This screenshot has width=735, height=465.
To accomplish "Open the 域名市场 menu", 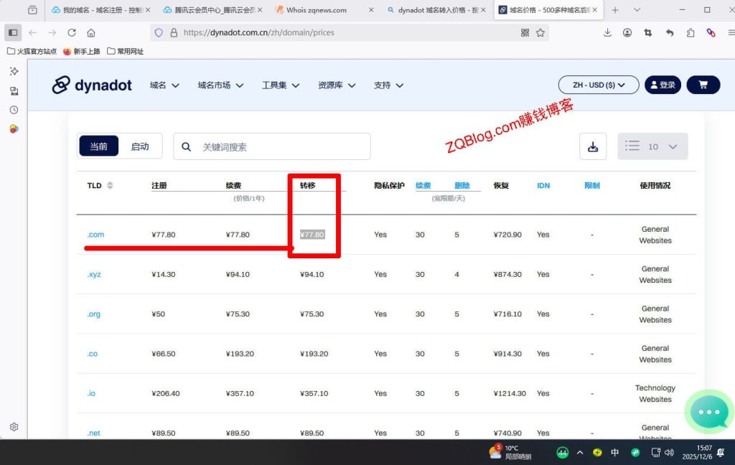I will [220, 85].
